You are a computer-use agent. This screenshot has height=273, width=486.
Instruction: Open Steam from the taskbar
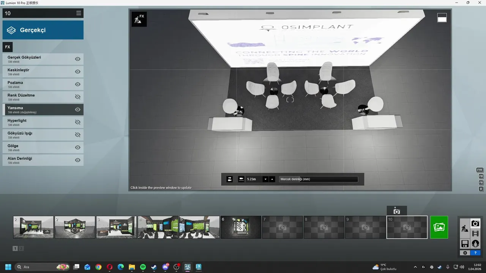pyautogui.click(x=154, y=267)
